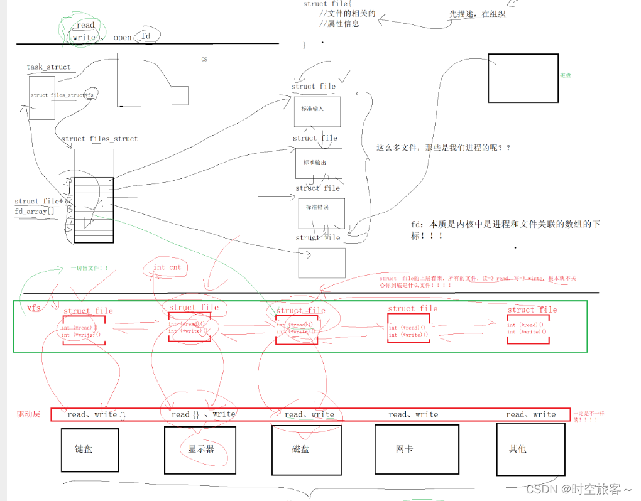Select the 'struct file' label above the 网卡 column
The width and height of the screenshot is (641, 501).
pos(413,309)
